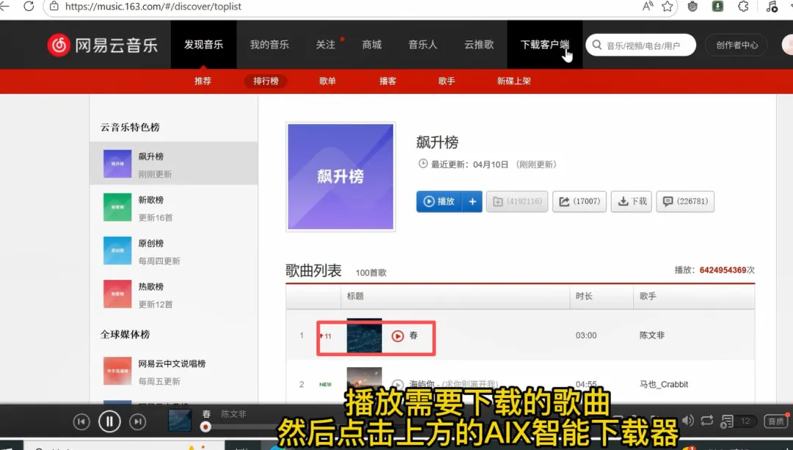View site info via the lock icon
Screen dimensions: 793x450
pos(54,7)
